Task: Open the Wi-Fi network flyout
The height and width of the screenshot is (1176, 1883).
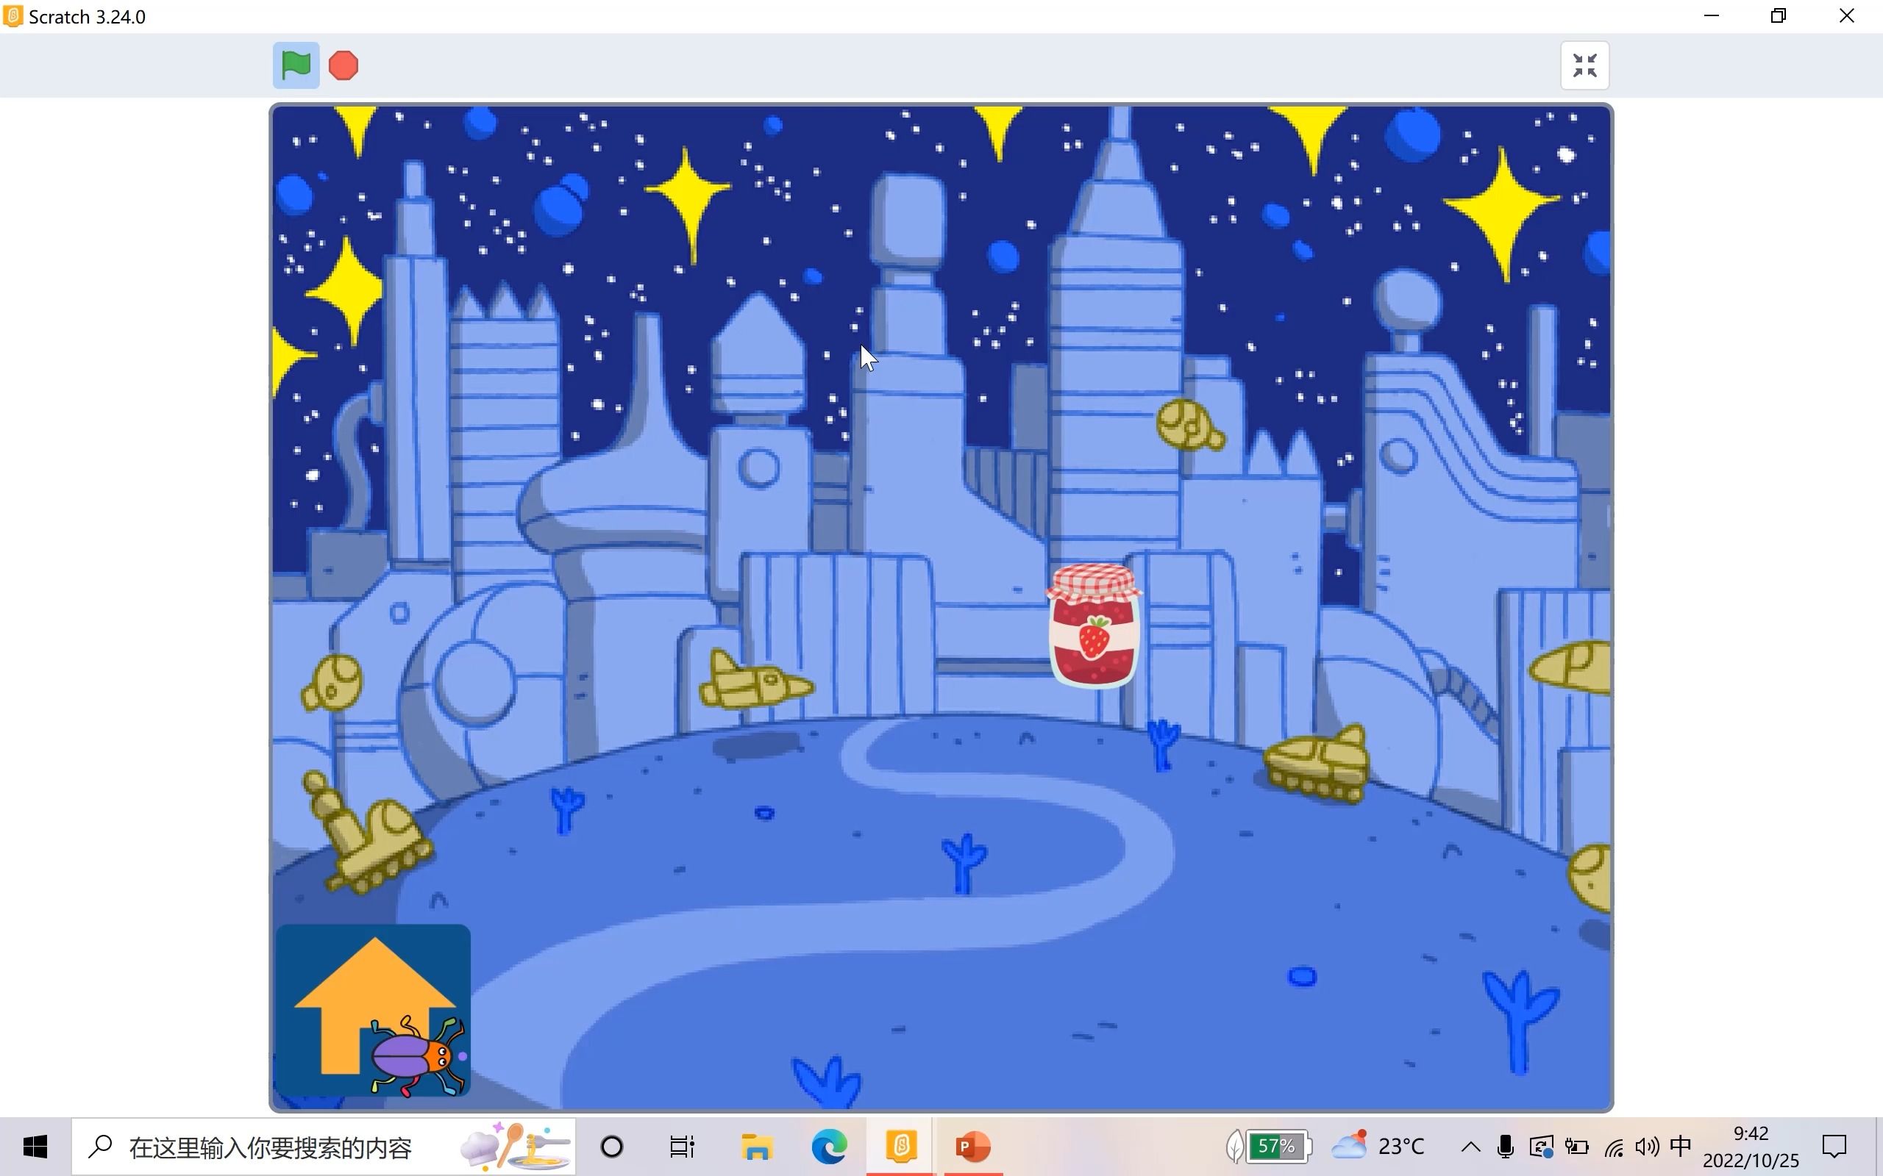Action: [1614, 1145]
